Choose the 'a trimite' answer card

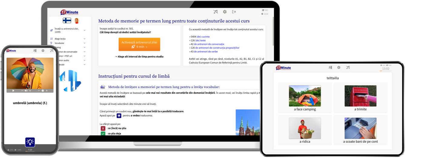pos(360,97)
